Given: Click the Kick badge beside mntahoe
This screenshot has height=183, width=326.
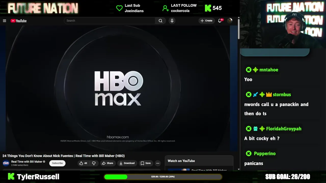Looking at the screenshot, I should pyautogui.click(x=249, y=70).
